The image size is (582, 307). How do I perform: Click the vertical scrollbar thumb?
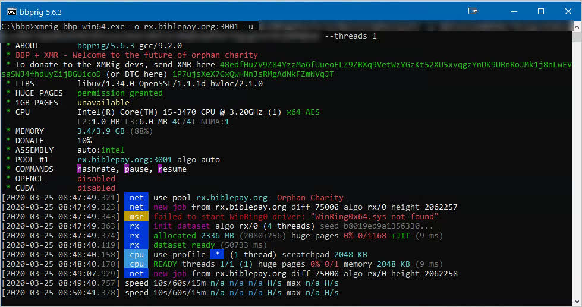click(x=577, y=37)
